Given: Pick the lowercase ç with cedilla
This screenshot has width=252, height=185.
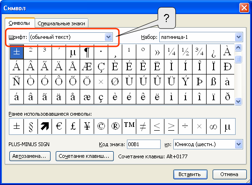Looking at the screenshot, I should click(x=101, y=97).
